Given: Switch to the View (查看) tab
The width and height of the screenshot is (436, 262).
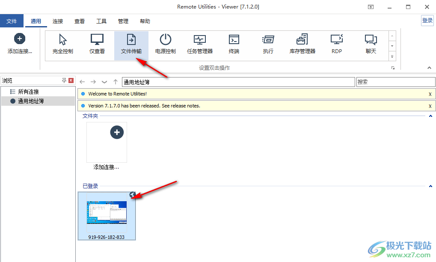Looking at the screenshot, I should (x=80, y=21).
